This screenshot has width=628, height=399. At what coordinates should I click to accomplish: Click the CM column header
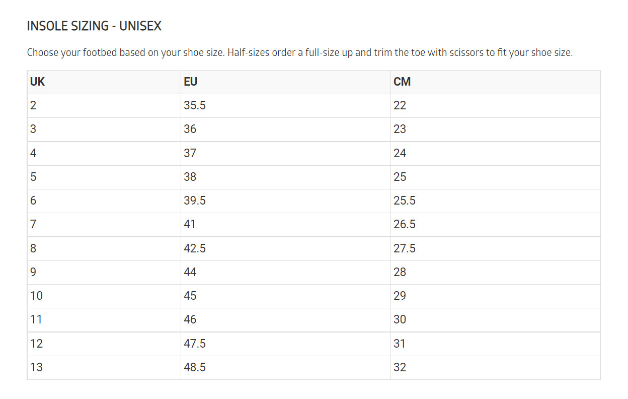[x=402, y=82]
